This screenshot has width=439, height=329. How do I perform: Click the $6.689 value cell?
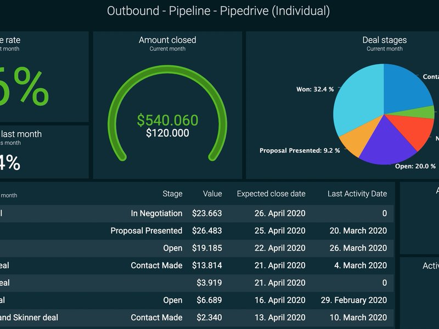pos(209,300)
